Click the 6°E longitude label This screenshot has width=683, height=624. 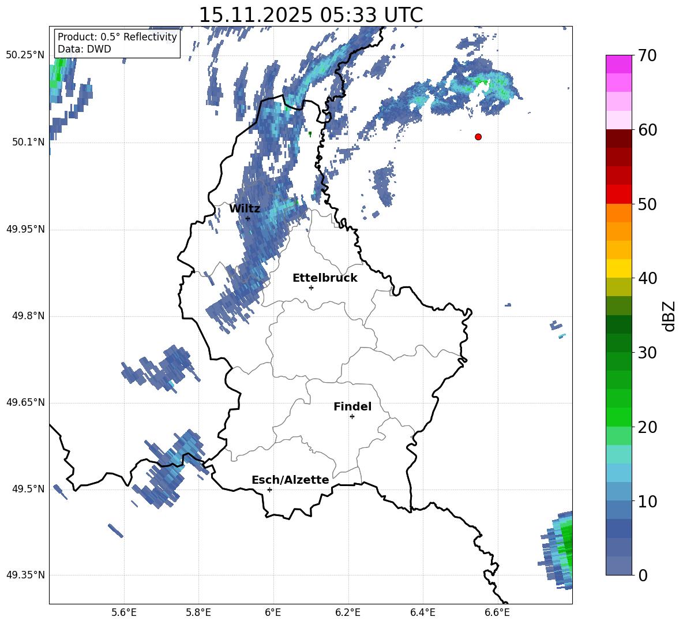pyautogui.click(x=273, y=613)
